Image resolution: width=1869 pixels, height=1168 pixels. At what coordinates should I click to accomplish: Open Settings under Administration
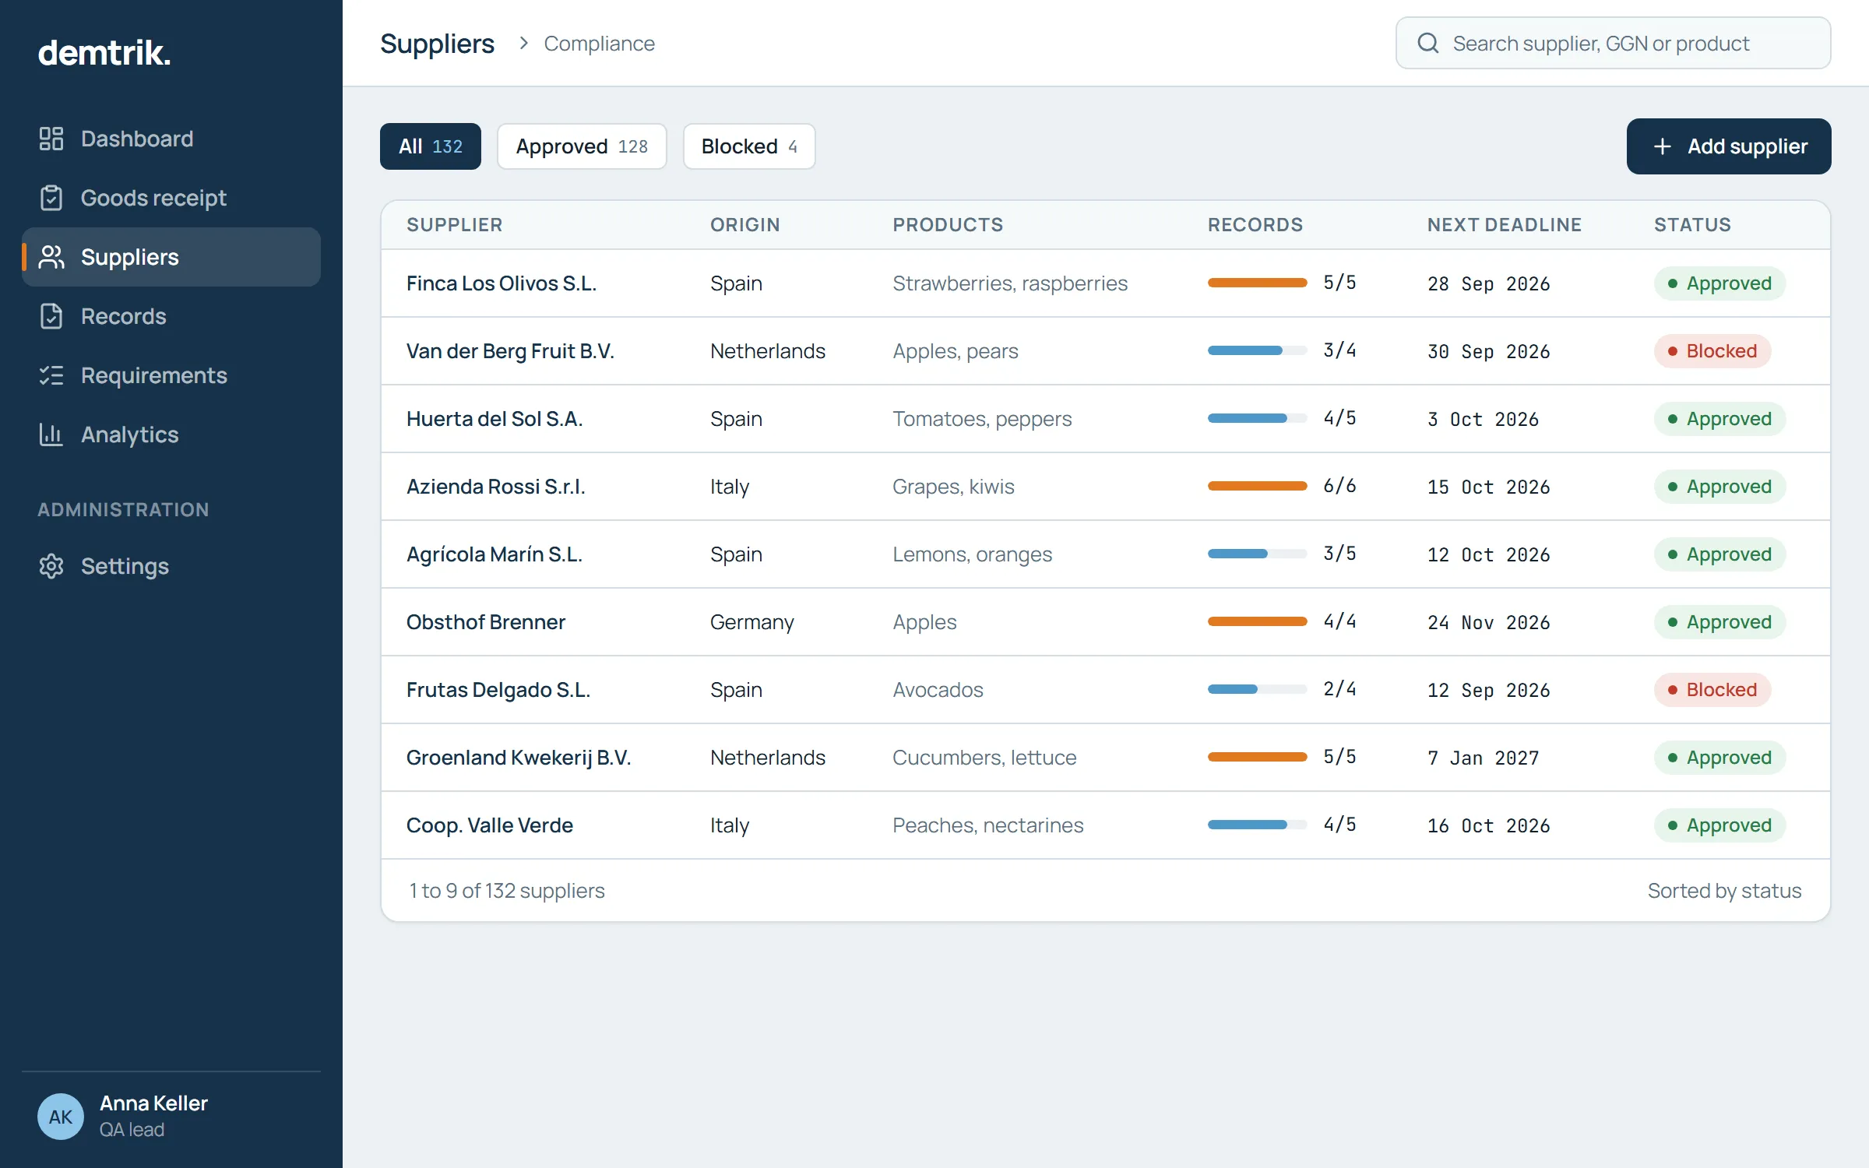click(171, 566)
